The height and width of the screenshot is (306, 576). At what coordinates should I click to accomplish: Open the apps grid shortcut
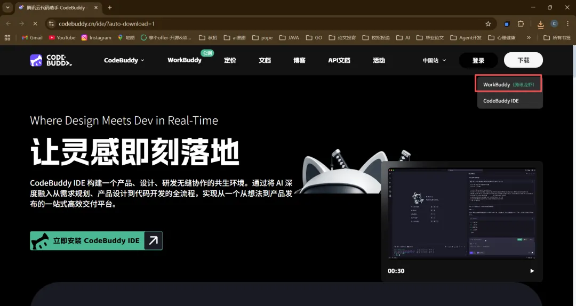[x=7, y=37]
